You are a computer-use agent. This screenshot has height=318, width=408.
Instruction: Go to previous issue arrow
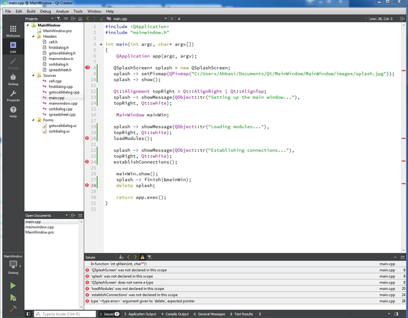[129, 257]
